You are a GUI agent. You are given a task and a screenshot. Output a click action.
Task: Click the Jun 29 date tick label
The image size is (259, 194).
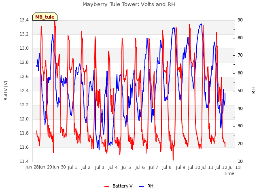46,167
